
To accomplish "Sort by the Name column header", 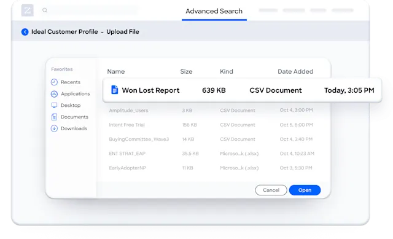I will click(116, 71).
